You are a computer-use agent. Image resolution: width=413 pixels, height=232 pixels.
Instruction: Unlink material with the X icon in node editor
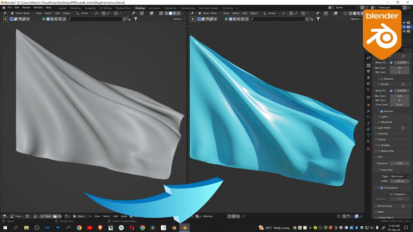pos(238,216)
